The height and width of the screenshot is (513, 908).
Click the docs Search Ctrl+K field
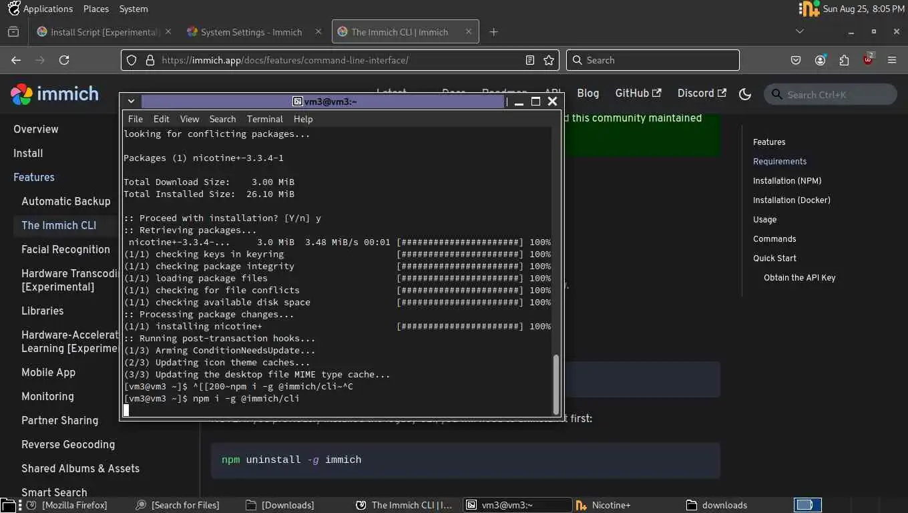pyautogui.click(x=830, y=94)
